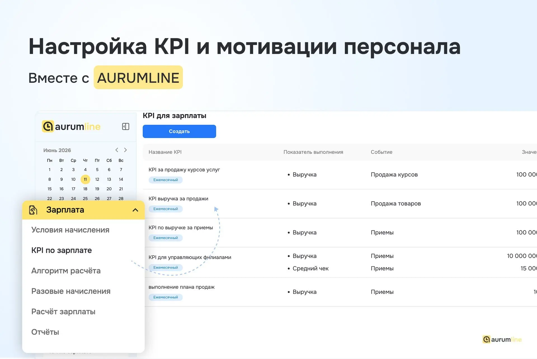Screen dimensions: 537x359
Task: Collapse the sidebar using the panel icon
Action: pos(126,126)
